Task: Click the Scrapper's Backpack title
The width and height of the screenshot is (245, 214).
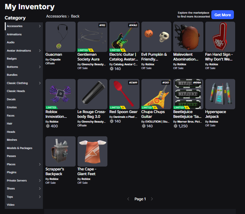Action: coord(55,171)
